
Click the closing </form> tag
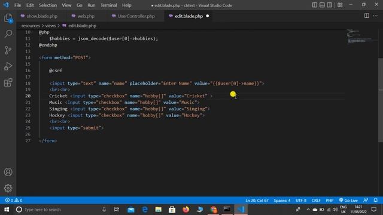tap(48, 141)
